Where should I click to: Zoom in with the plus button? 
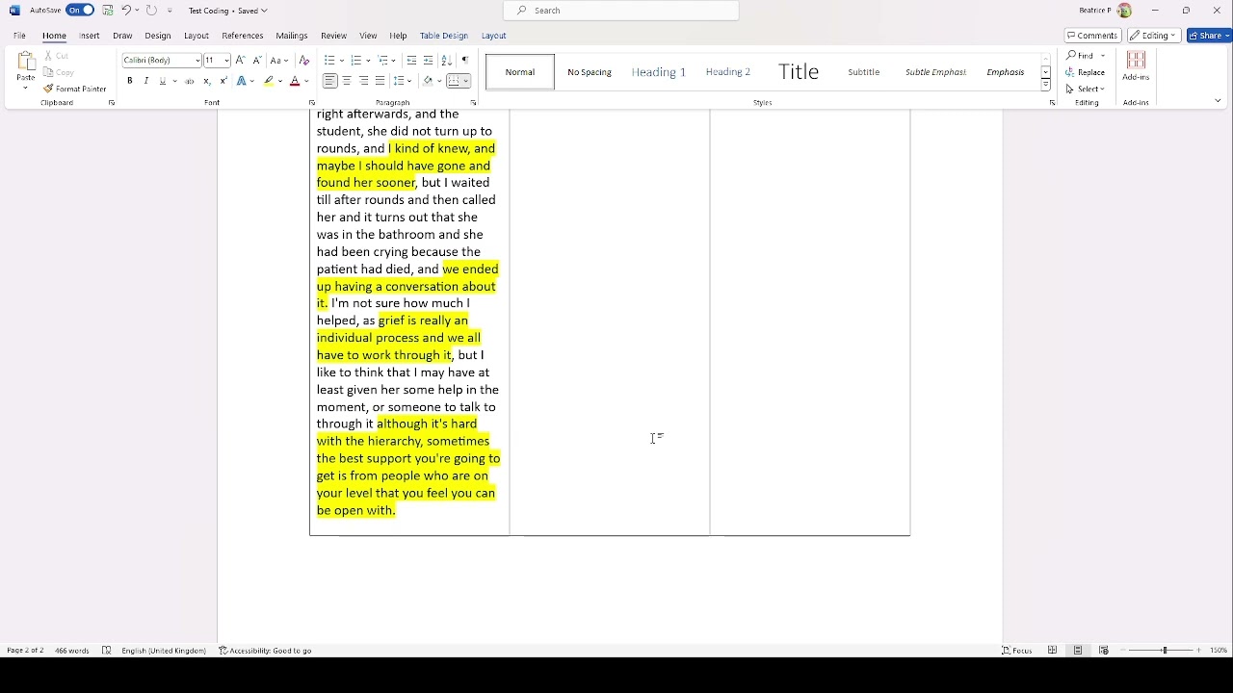[1198, 651]
